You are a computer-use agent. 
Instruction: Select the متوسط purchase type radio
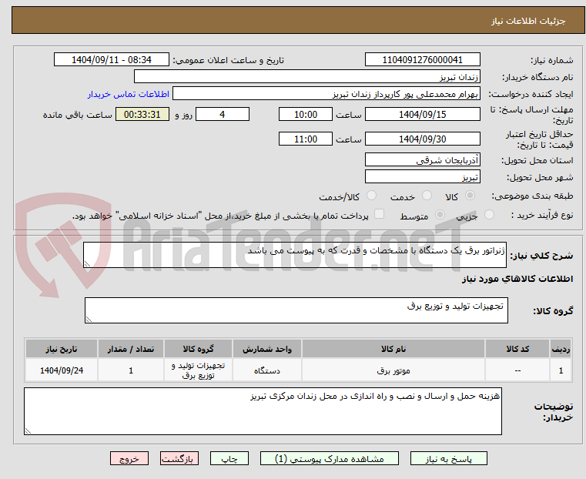[x=440, y=214]
